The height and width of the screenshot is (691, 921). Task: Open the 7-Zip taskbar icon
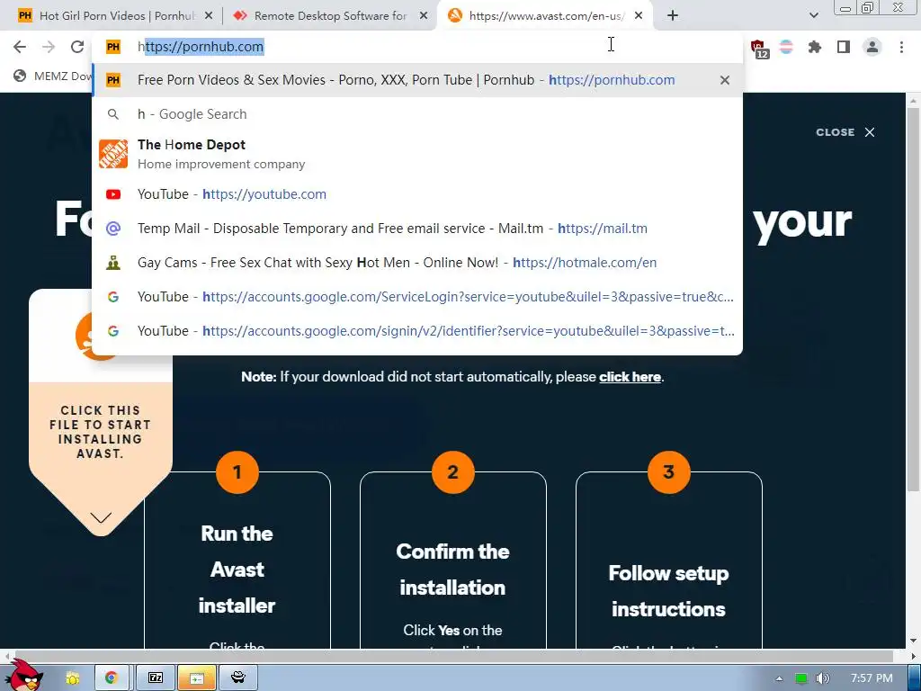coord(156,678)
